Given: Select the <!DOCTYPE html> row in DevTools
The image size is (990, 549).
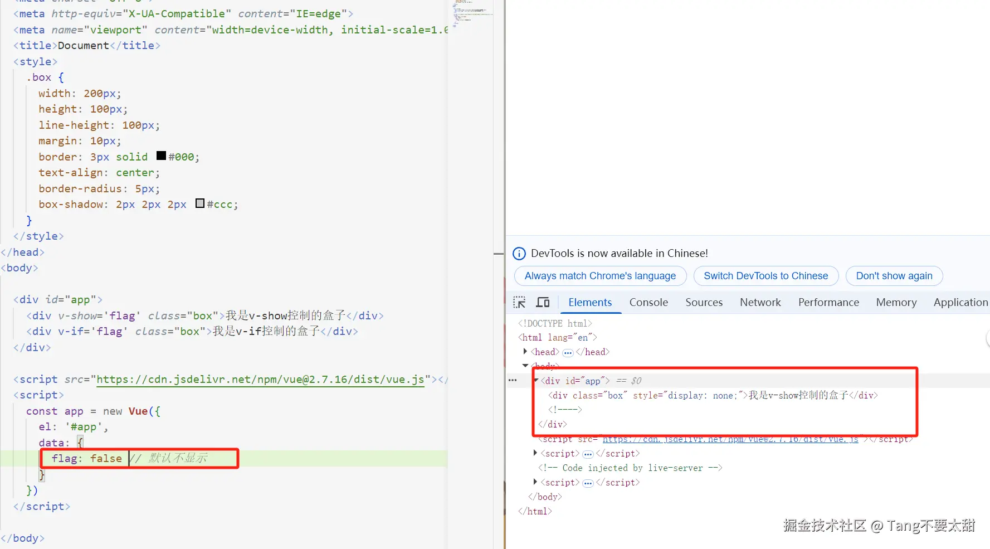Looking at the screenshot, I should click(555, 323).
